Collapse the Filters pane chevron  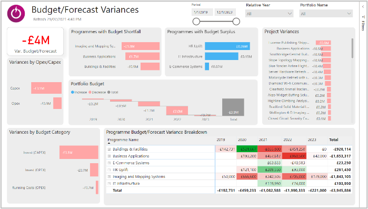point(363,7)
